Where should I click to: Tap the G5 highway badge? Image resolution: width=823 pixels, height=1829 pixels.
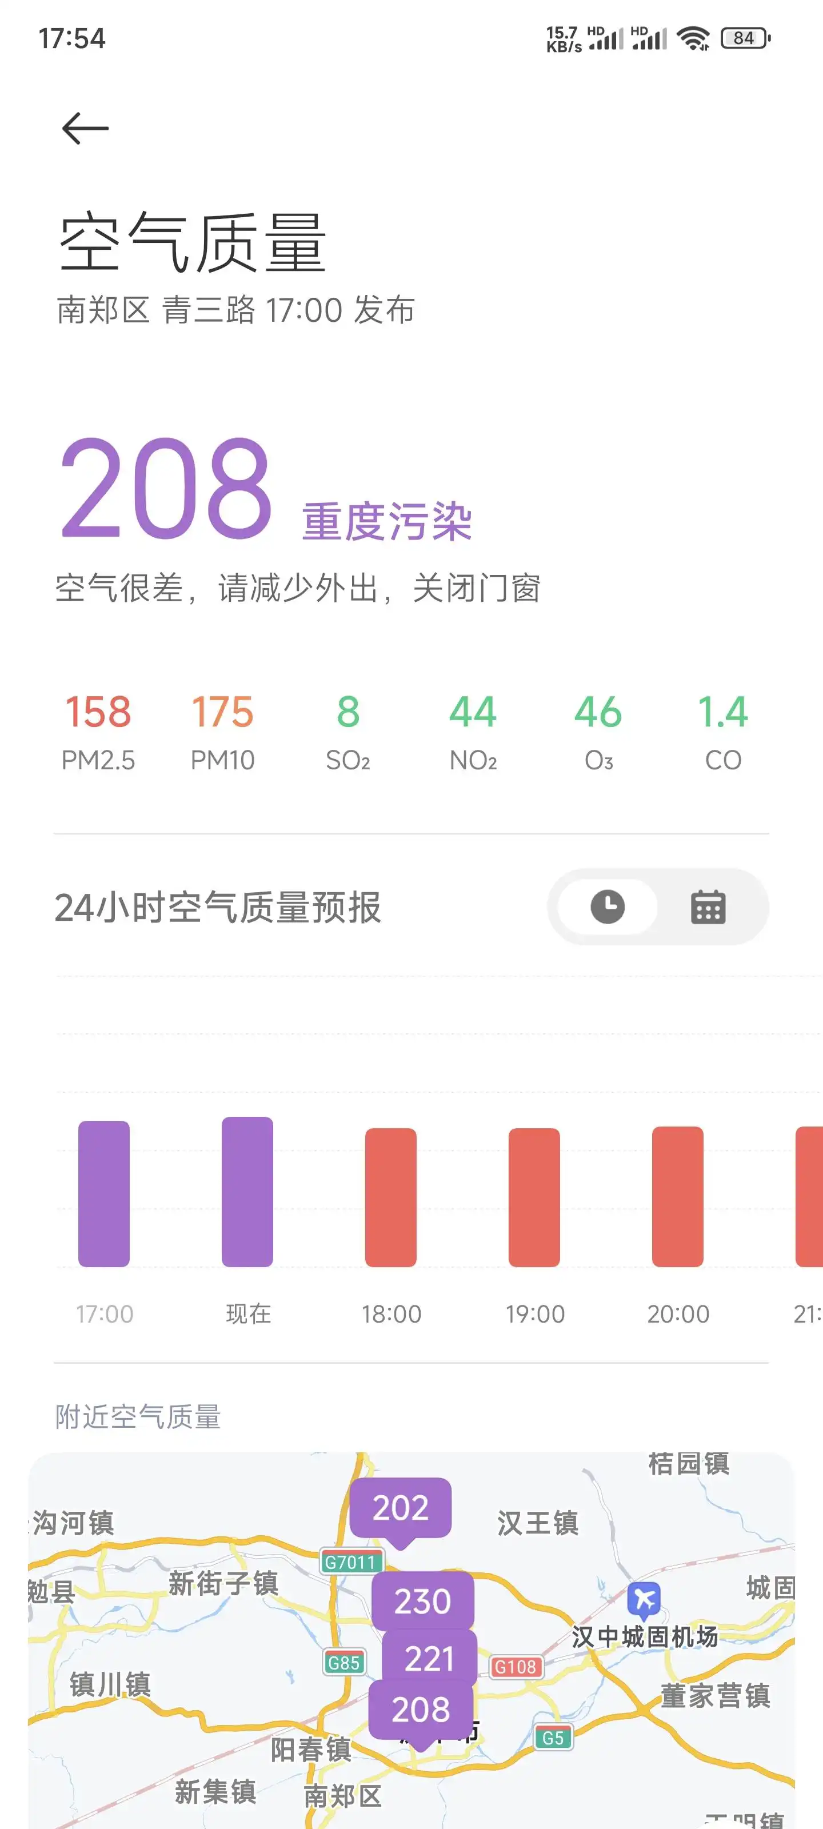[x=553, y=1738]
